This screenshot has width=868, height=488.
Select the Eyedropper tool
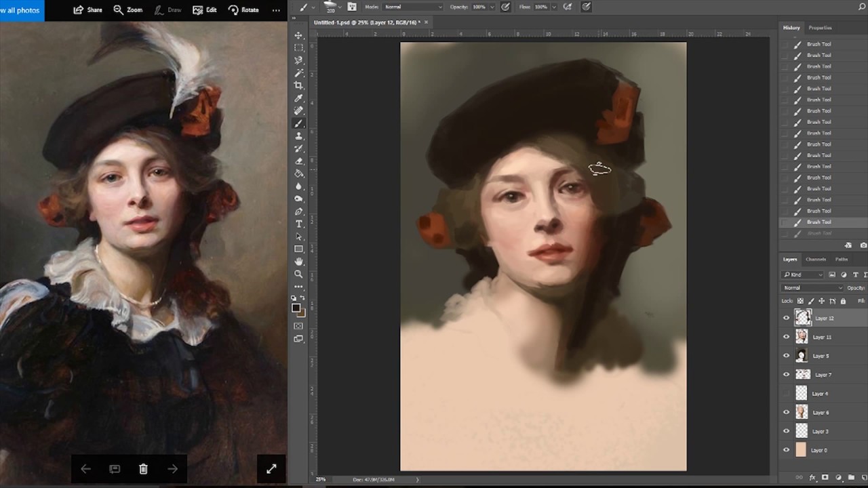[x=298, y=98]
